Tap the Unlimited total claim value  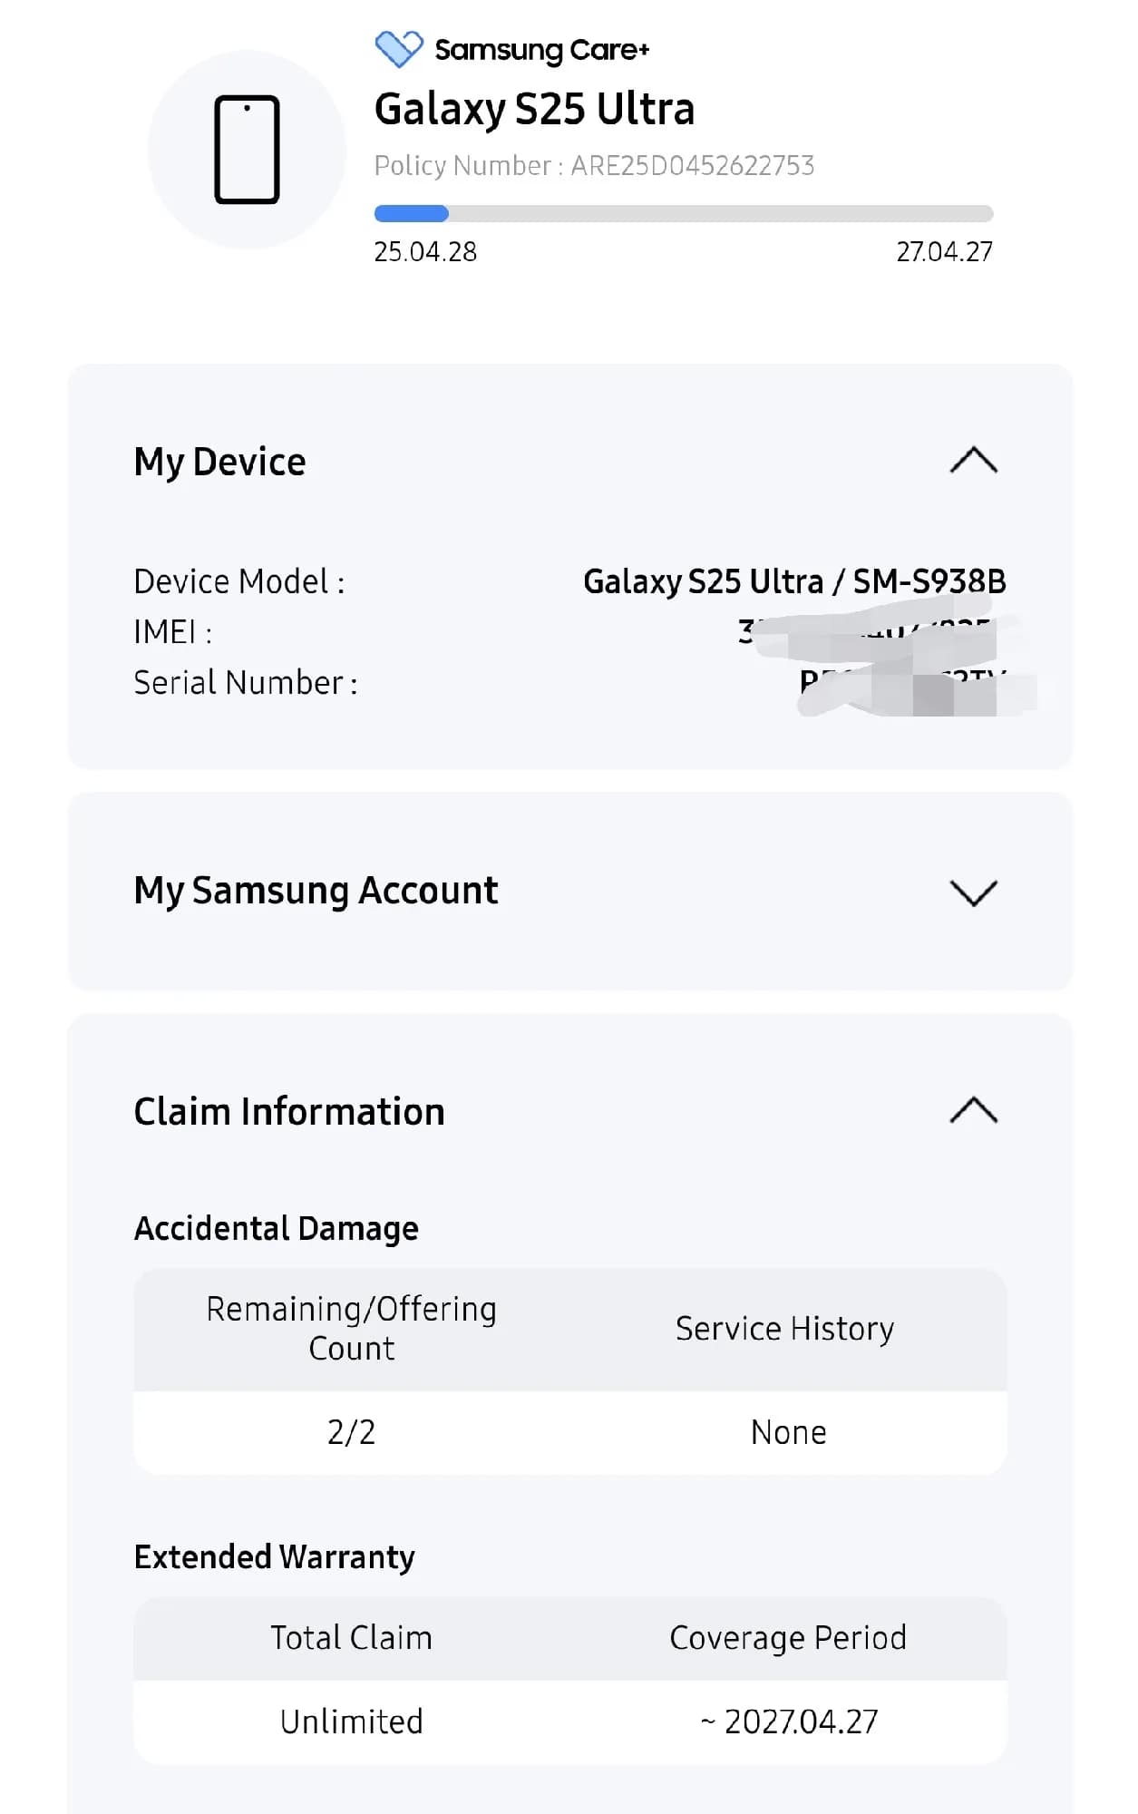pyautogui.click(x=352, y=1721)
